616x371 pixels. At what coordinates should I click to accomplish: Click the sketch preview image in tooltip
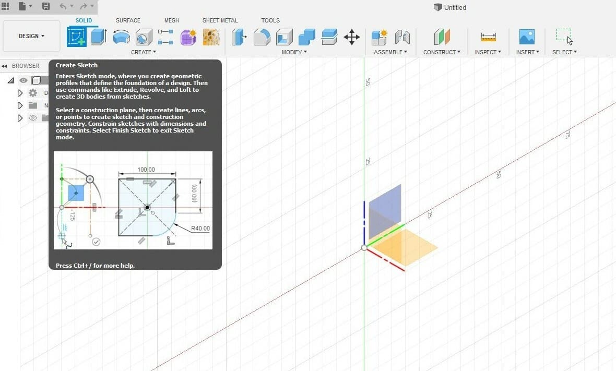[x=133, y=200]
